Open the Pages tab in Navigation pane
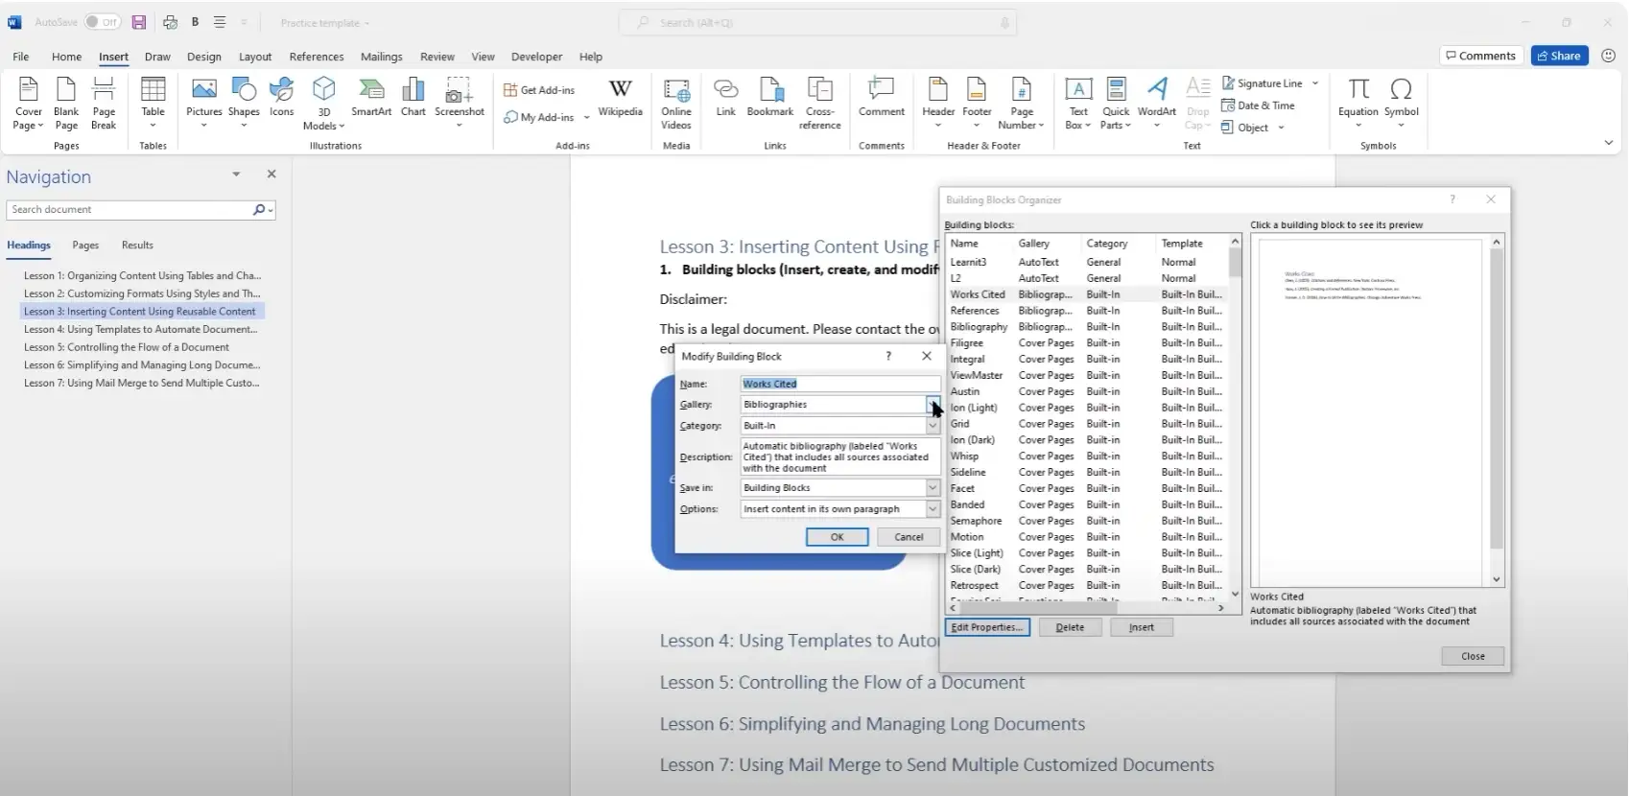Image resolution: width=1629 pixels, height=796 pixels. click(x=85, y=246)
